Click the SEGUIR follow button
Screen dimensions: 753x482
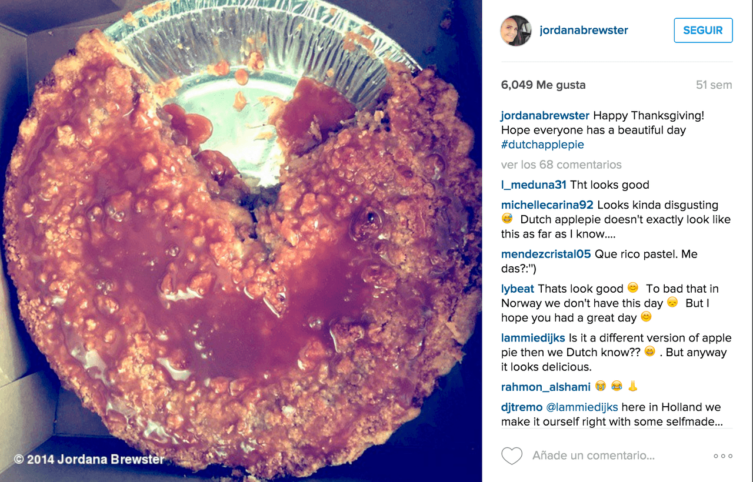[703, 31]
